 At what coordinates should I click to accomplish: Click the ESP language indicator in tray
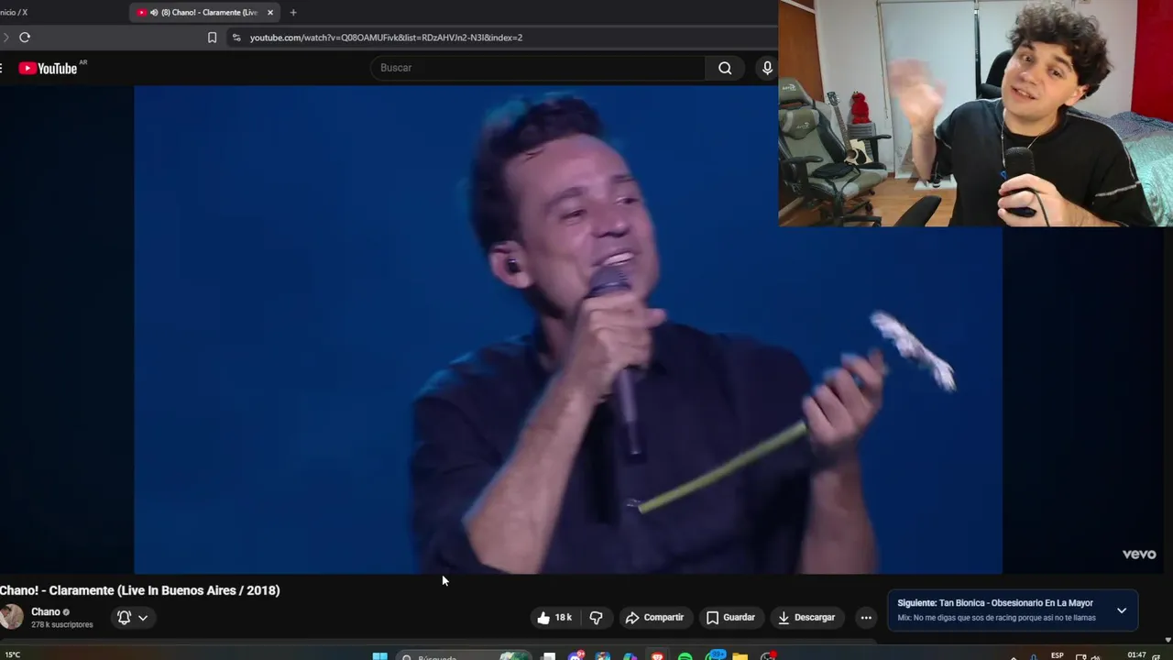point(1058,655)
